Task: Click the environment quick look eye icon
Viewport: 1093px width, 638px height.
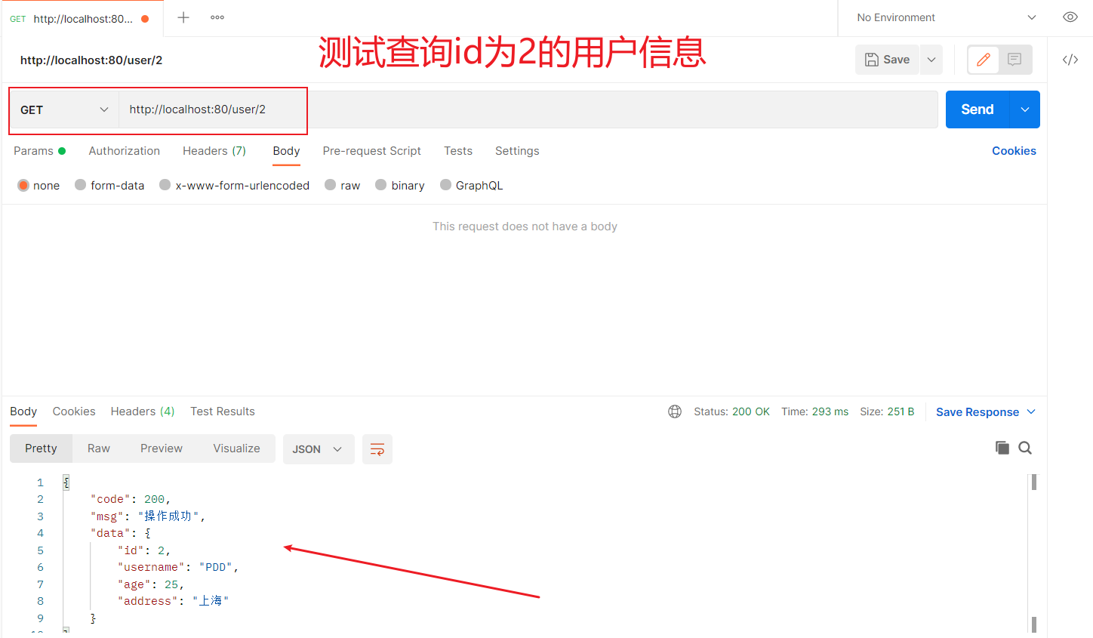Action: click(1070, 17)
